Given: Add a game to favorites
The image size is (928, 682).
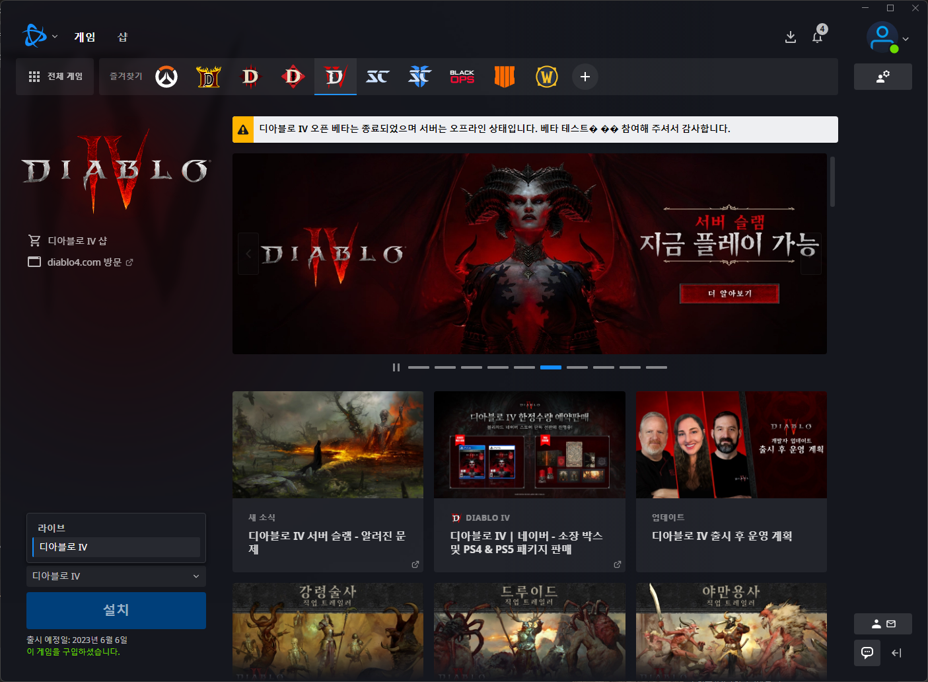Looking at the screenshot, I should tap(585, 77).
